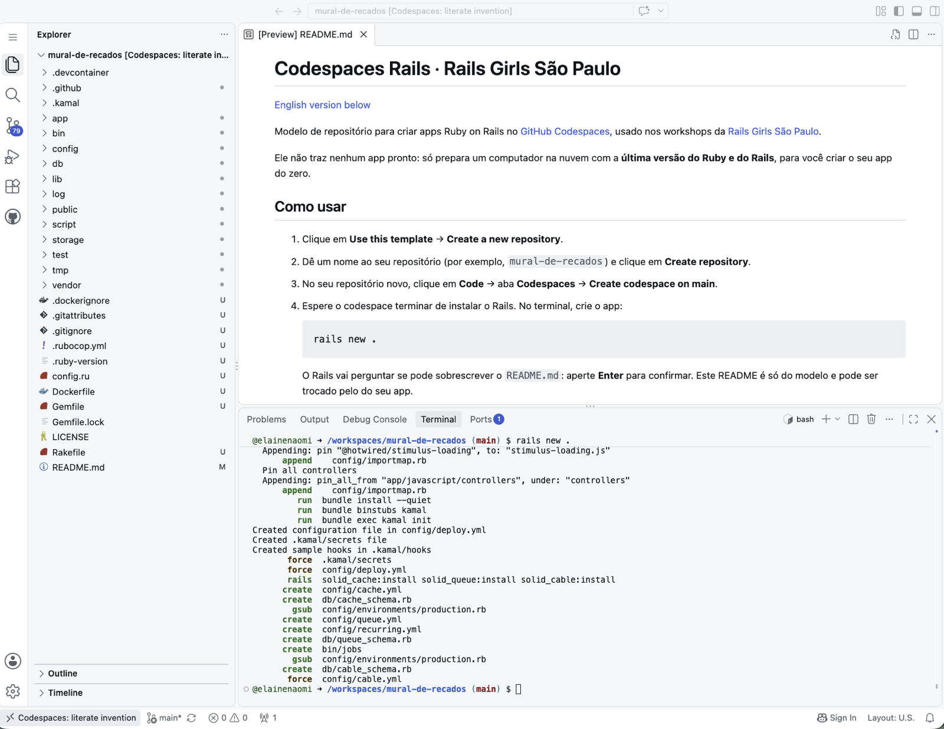Click the Codespaces remote indicator in status bar
Screen dimensions: 944x729
coord(71,718)
